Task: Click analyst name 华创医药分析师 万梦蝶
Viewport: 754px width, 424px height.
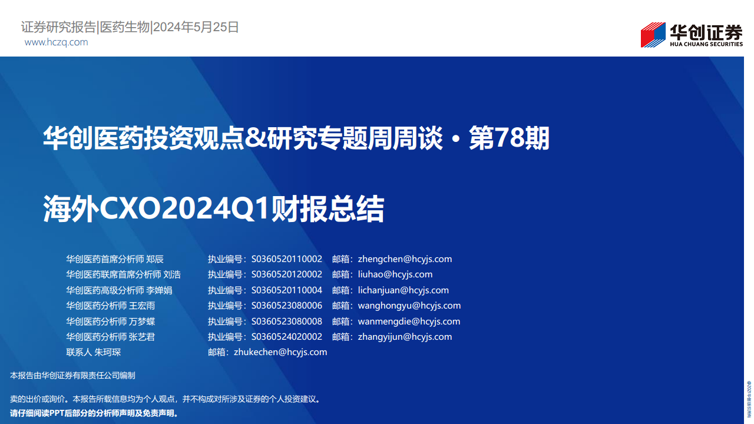Action: pos(111,322)
